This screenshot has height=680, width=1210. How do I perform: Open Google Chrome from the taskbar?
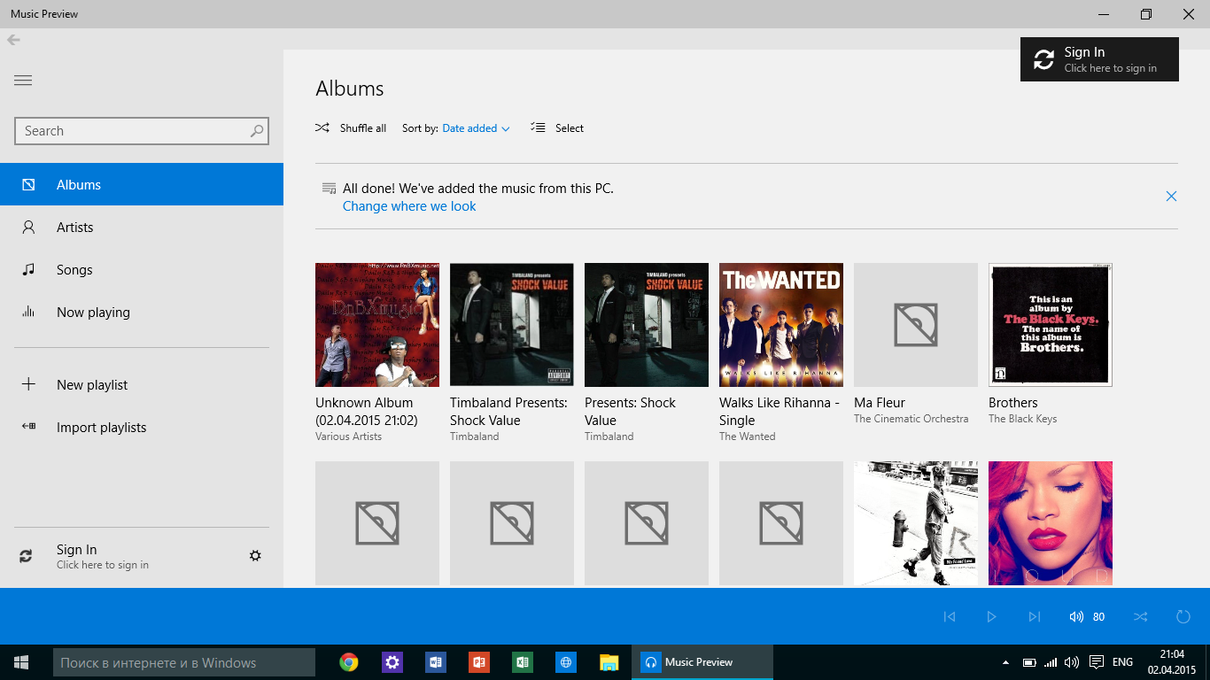349,662
